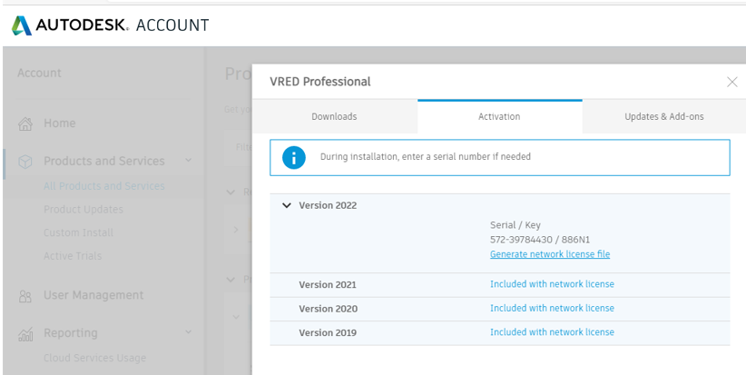Viewport: 746px width, 375px height.
Task: Select the Activation tab
Action: [499, 116]
